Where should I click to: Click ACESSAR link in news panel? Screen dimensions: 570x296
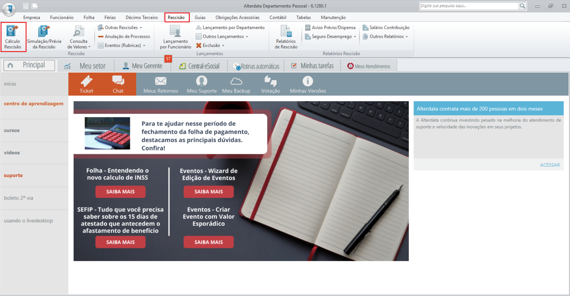tap(550, 165)
